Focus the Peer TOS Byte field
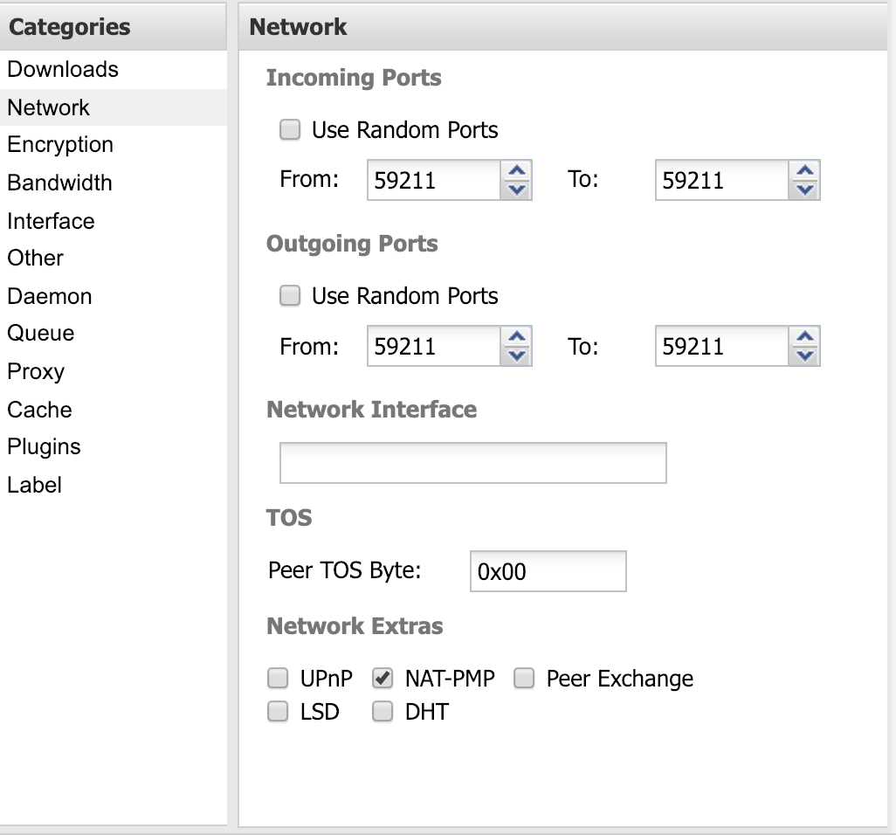Viewport: 896px width, 835px height. click(x=548, y=571)
